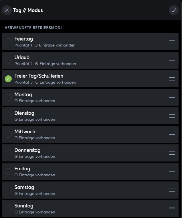This screenshot has width=182, height=218.
Task: Click the Freier Tag/Schulferien drag handle
Action: click(172, 79)
